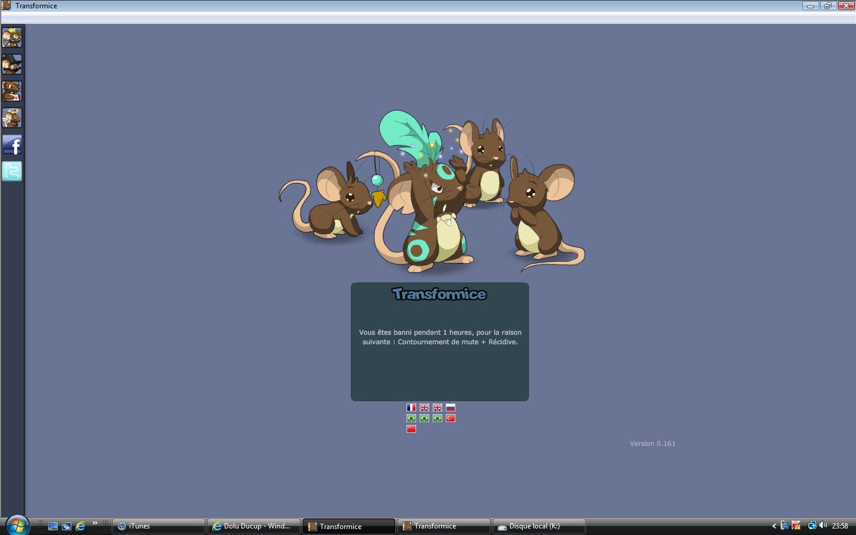Select the Brazil flag beside the Turkish flag

coord(438,418)
